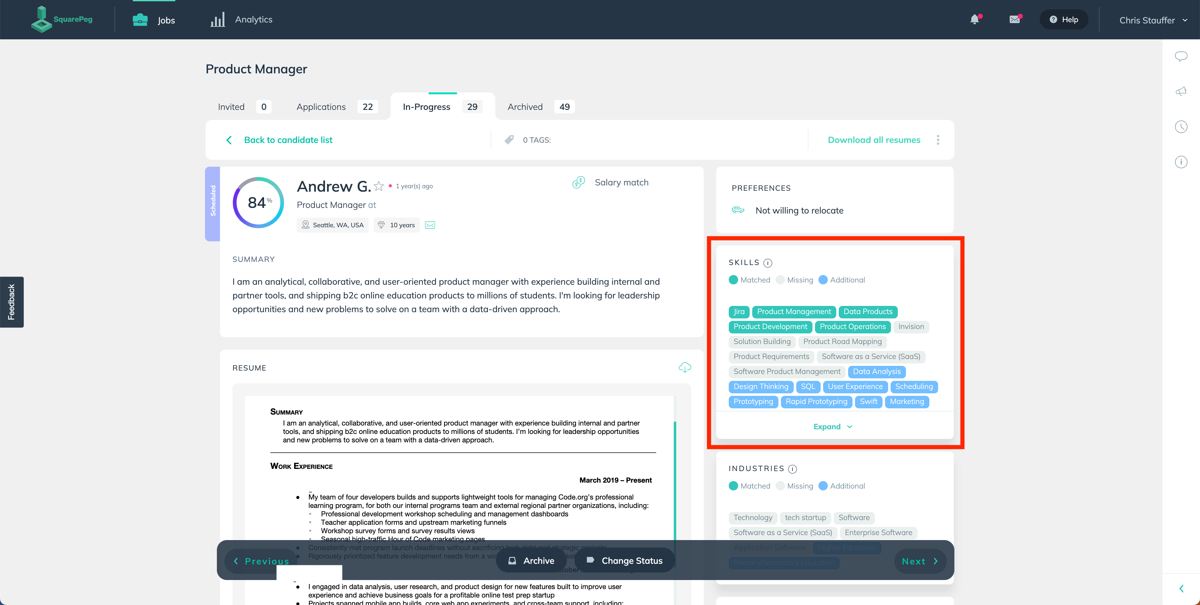1200x605 pixels.
Task: Click the 84% match score ring
Action: (258, 202)
